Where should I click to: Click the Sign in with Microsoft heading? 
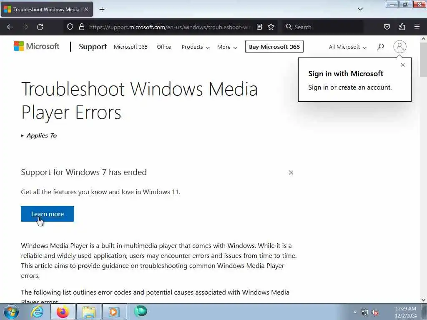[346, 74]
